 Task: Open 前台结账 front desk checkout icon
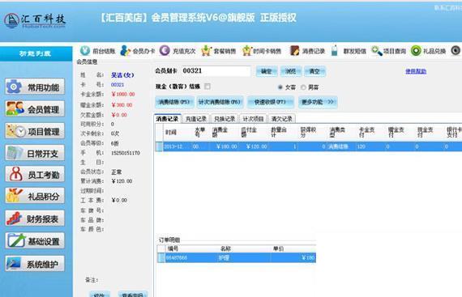(x=85, y=50)
